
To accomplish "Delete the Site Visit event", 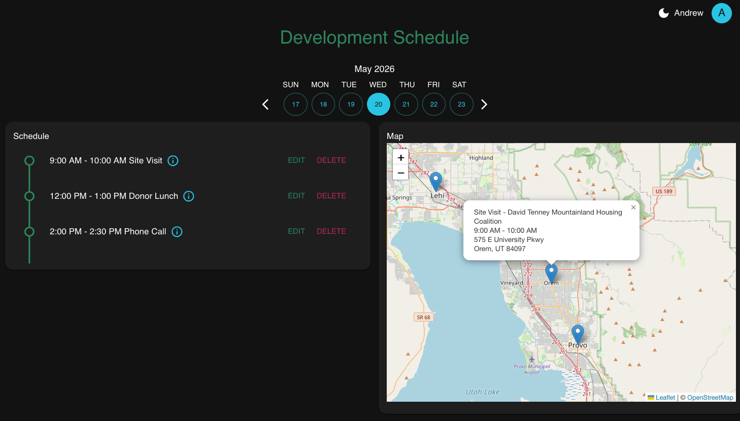I will pyautogui.click(x=331, y=160).
